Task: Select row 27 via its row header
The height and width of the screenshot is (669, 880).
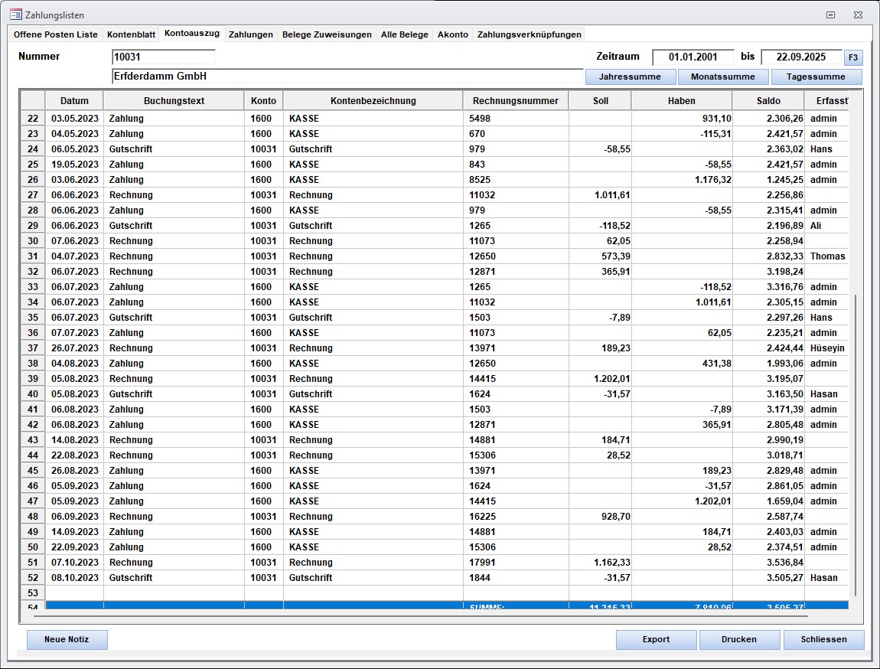Action: tap(32, 195)
